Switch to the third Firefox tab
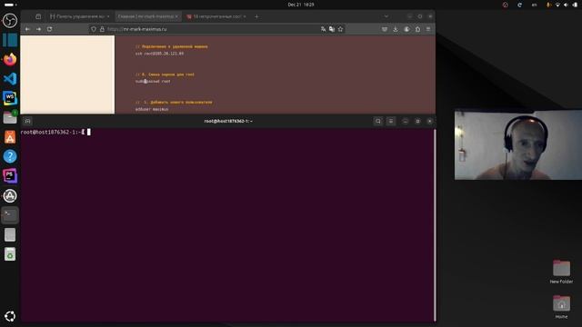This screenshot has height=327, width=582. tap(216, 16)
